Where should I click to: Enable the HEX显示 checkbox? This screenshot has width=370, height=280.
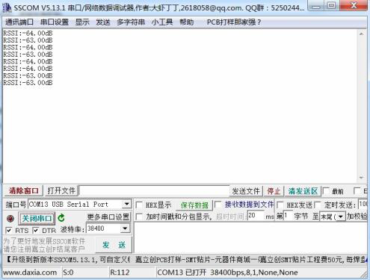(x=139, y=205)
